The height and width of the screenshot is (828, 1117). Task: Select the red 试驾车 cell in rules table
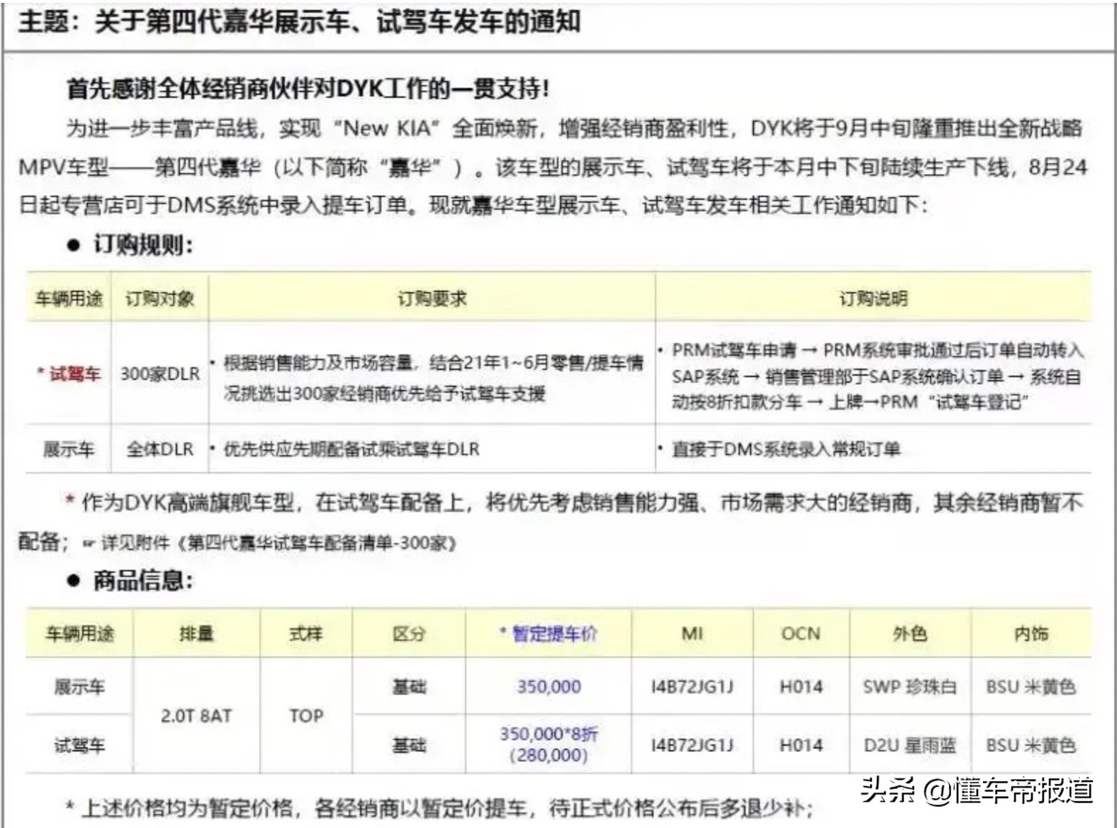pyautogui.click(x=69, y=374)
